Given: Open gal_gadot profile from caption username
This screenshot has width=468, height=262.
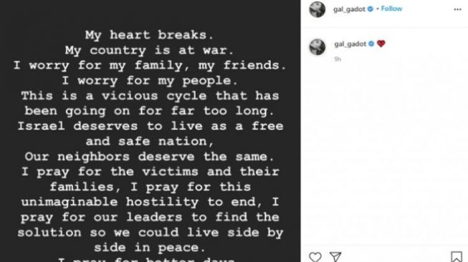Looking at the screenshot, I should click(350, 44).
